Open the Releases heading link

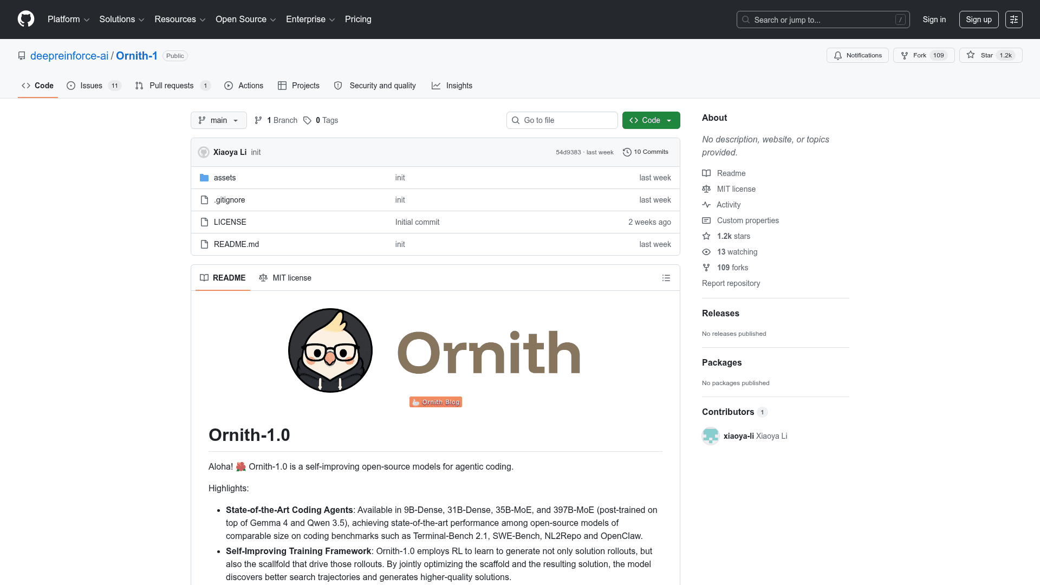[x=720, y=313]
